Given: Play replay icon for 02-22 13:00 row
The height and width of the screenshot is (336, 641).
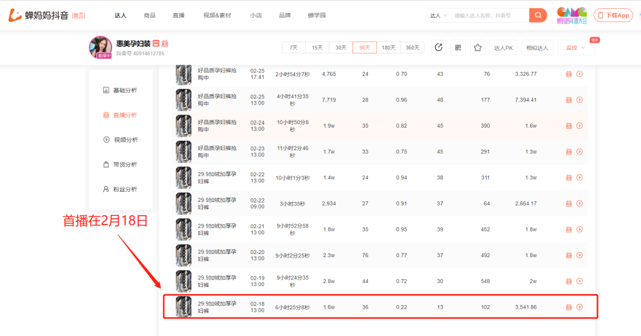Looking at the screenshot, I should pyautogui.click(x=580, y=177).
